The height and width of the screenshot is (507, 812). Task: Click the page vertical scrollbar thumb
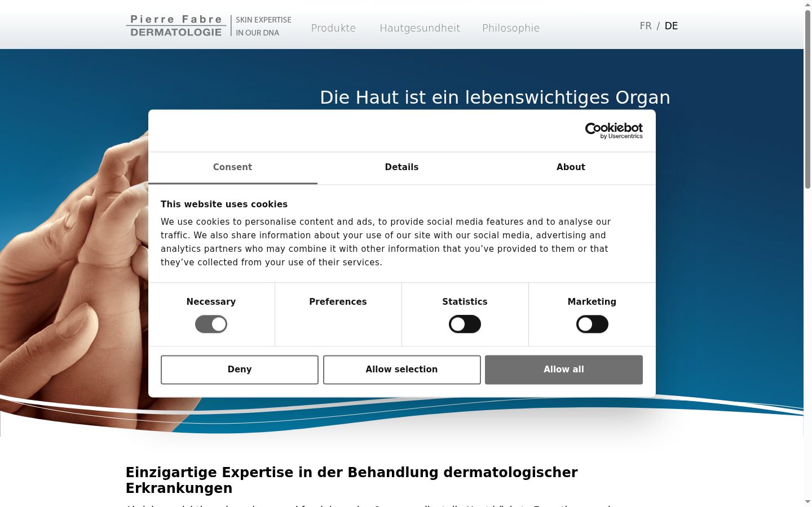tap(807, 99)
